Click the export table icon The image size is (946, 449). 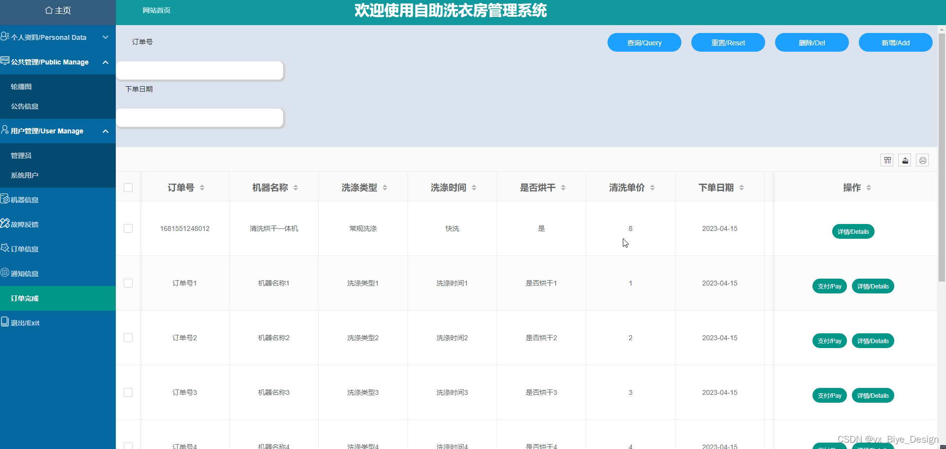click(905, 160)
